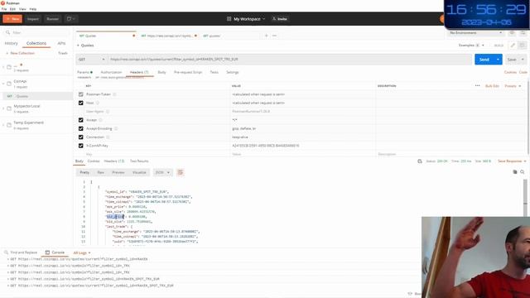Open the request Settings tab
Viewport: 530px width, 298px height.
click(232, 72)
